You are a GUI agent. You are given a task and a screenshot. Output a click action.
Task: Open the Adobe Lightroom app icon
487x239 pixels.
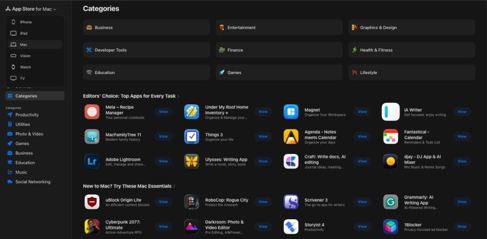pos(92,161)
